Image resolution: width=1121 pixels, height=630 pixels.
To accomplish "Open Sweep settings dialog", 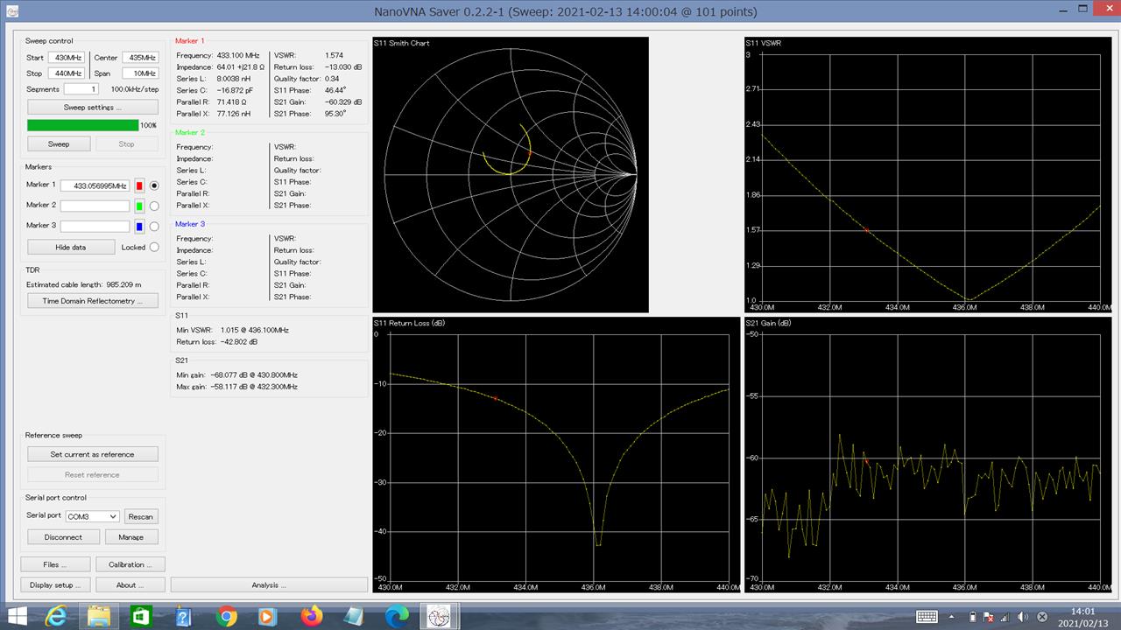I will (93, 107).
